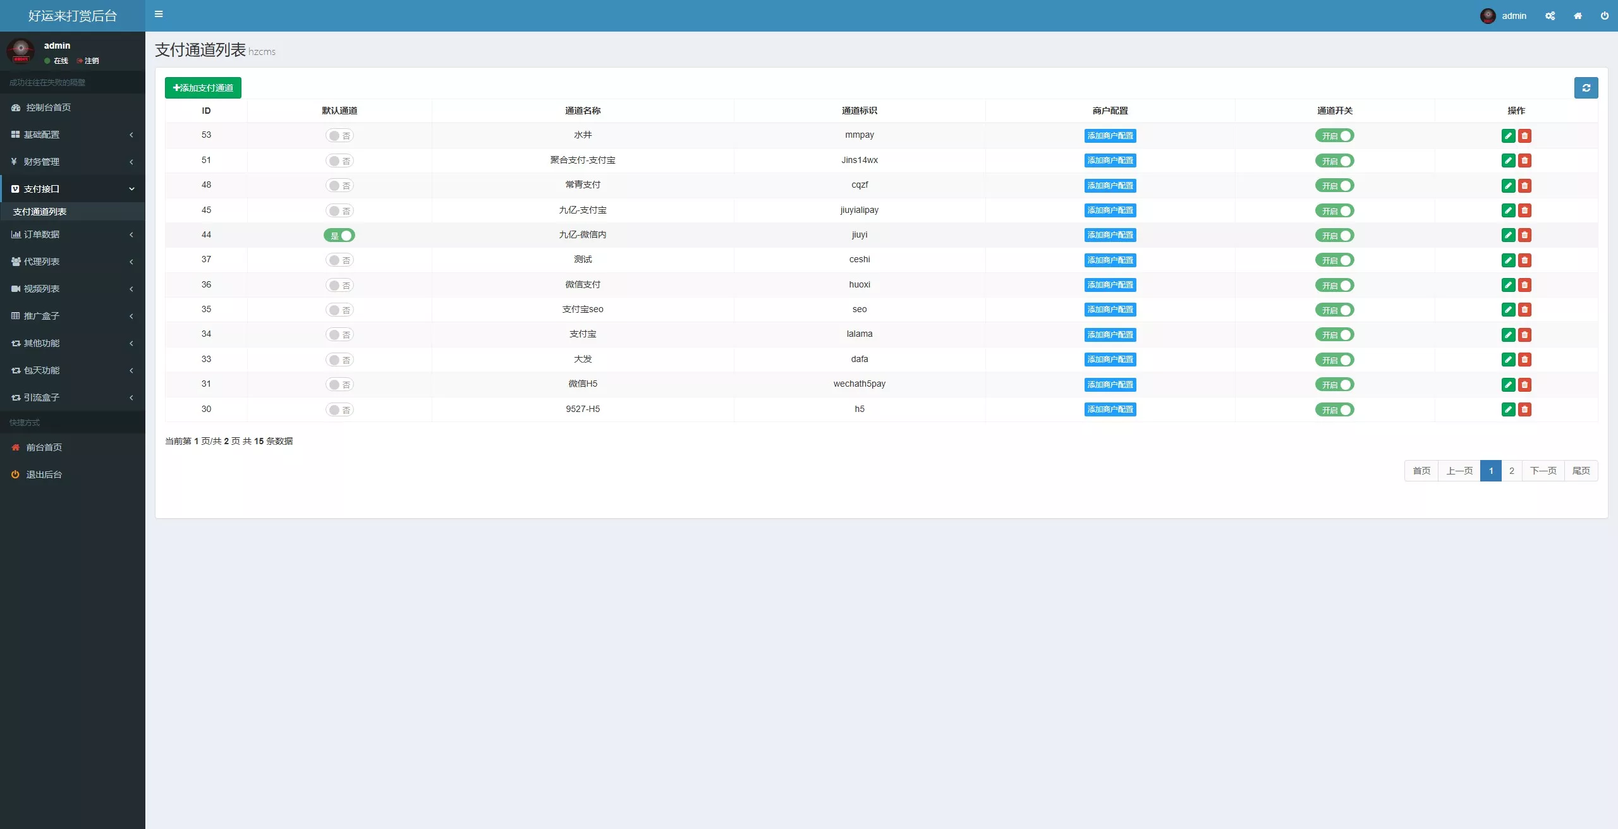This screenshot has width=1618, height=829.
Task: Disable channel switch 开启 for huoxi
Action: [1334, 285]
